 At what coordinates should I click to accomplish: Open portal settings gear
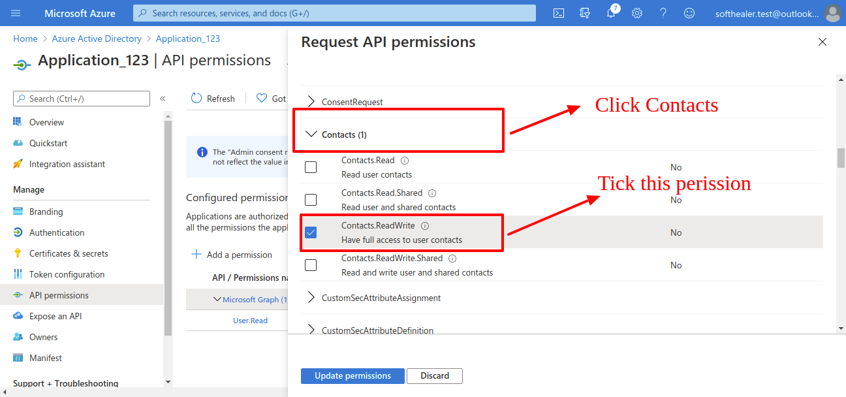pyautogui.click(x=637, y=13)
